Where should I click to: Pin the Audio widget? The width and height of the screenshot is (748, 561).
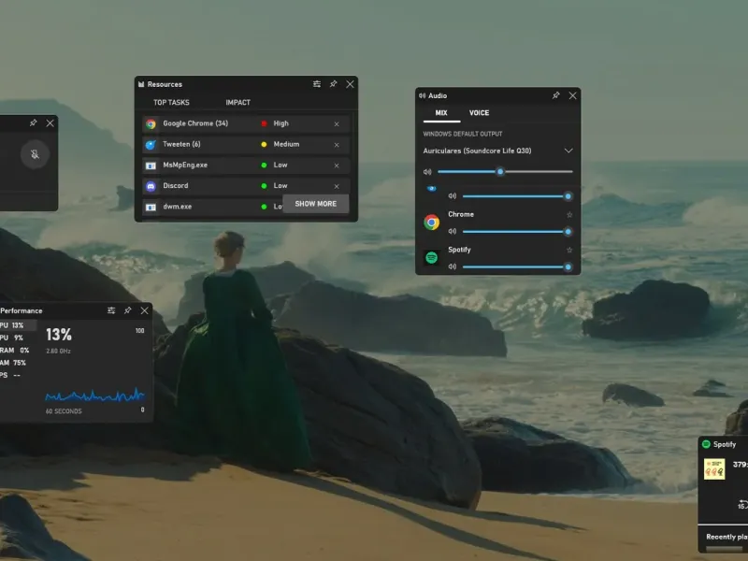(555, 95)
